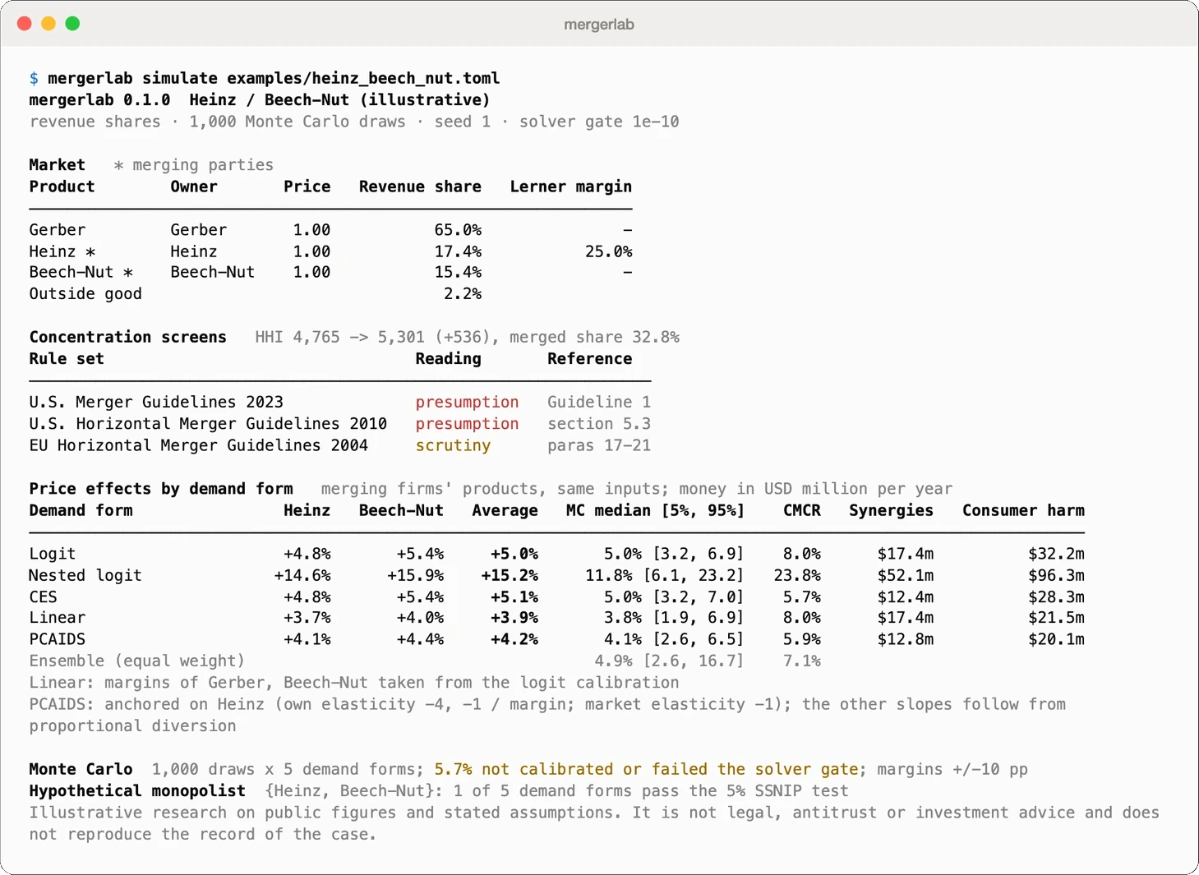
Task: Click the Nested logit Heinz effect +14.6%
Action: point(302,575)
